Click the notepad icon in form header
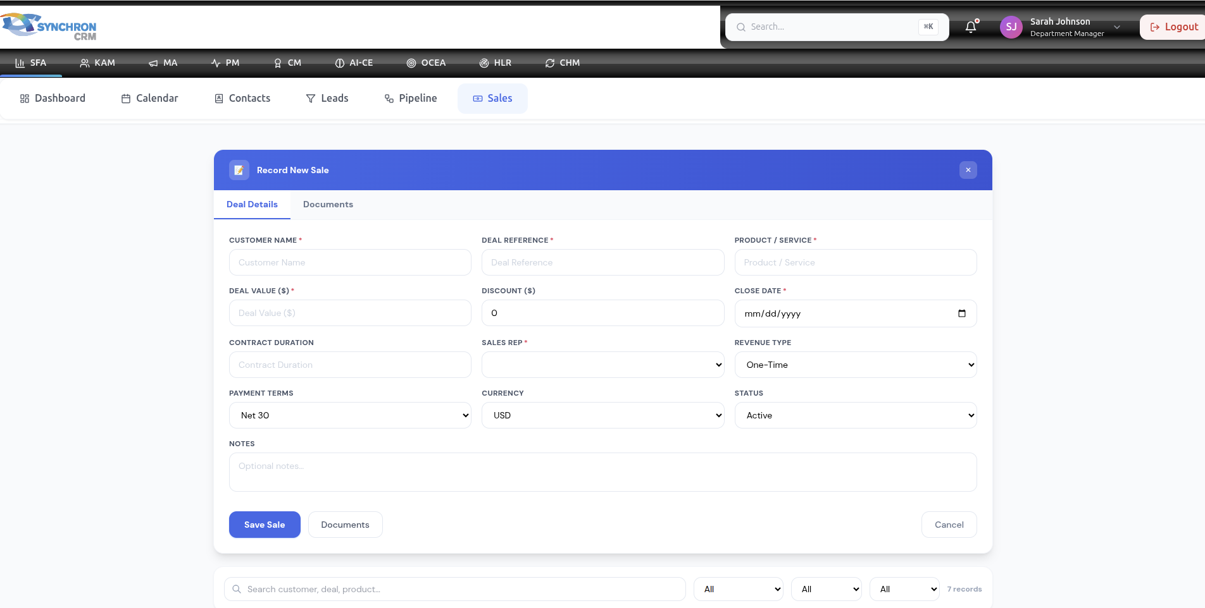This screenshot has width=1205, height=608. 239,170
